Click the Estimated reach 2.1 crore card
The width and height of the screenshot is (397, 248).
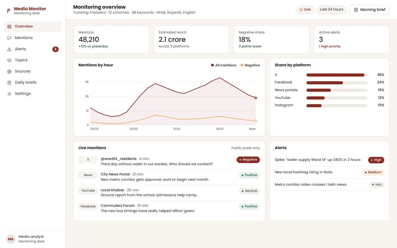(191, 39)
